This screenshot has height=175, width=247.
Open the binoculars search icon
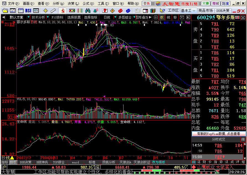point(88,11)
